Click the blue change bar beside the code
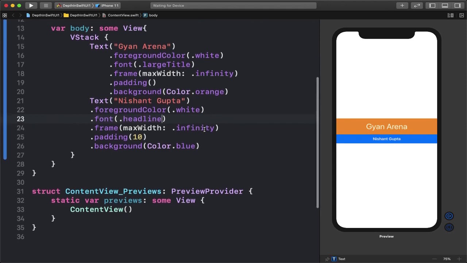Image resolution: width=467 pixels, height=263 pixels. point(5,89)
